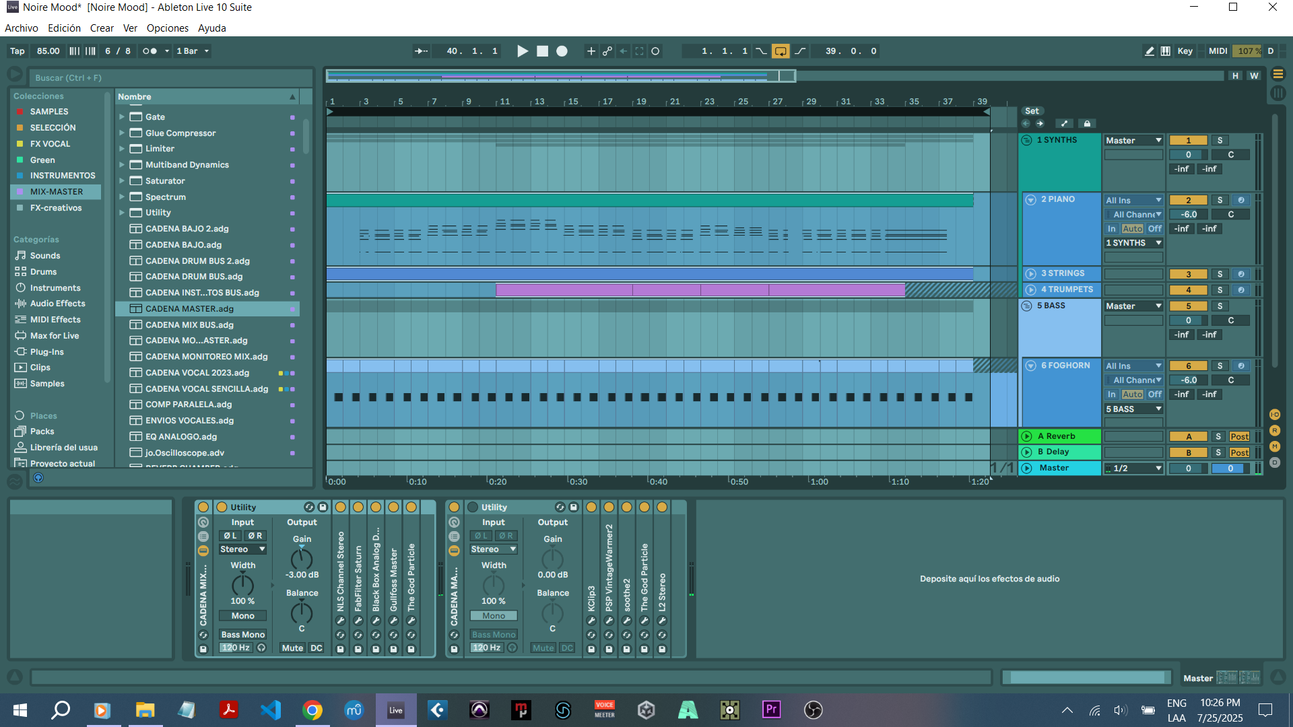Stop playback with the Stop button
Viewport: 1293px width, 727px height.
542,51
